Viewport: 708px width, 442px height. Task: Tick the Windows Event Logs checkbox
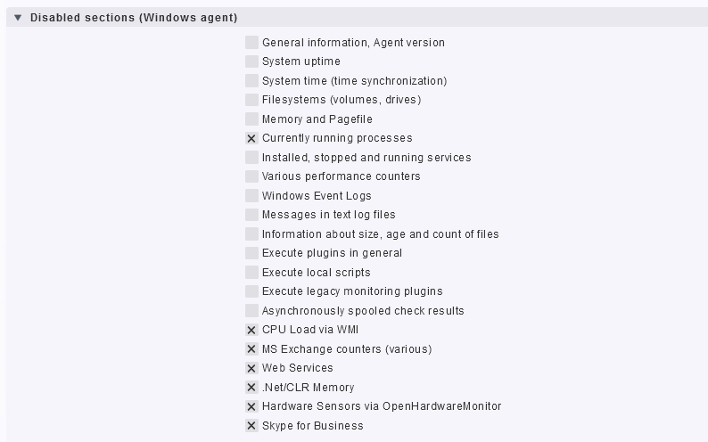pos(251,196)
